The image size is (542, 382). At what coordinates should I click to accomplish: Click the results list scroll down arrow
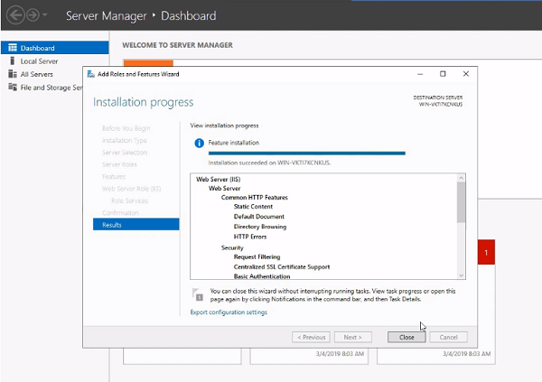tap(461, 275)
